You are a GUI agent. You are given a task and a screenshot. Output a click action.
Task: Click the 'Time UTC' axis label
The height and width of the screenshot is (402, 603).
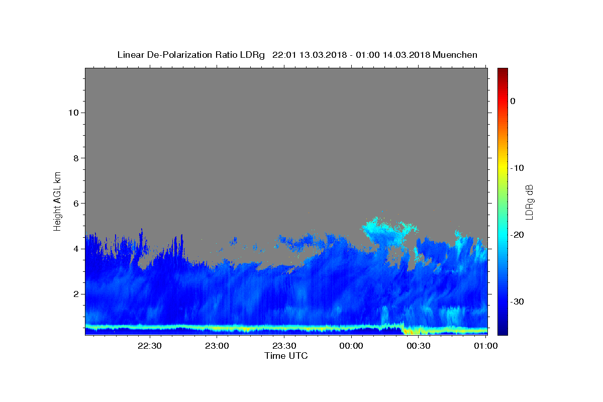[286, 356]
